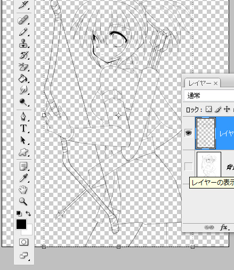Click the black foreground color swatch
Image resolution: width=234 pixels, height=270 pixels.
(x=21, y=224)
